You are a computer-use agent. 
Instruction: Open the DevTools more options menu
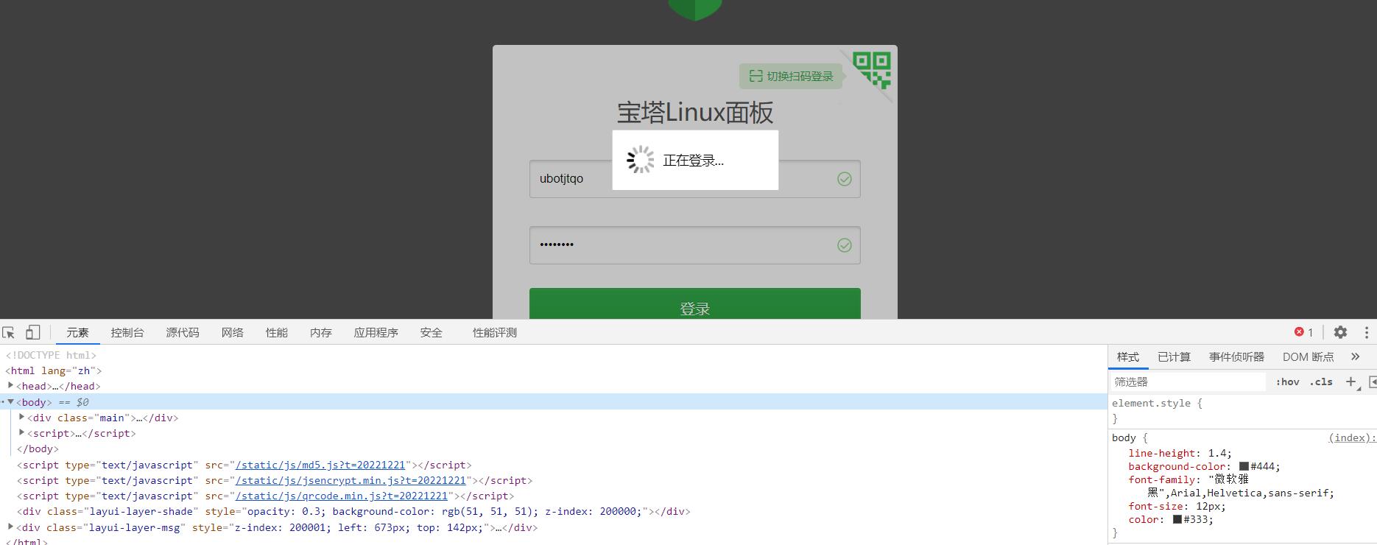pyautogui.click(x=1366, y=332)
